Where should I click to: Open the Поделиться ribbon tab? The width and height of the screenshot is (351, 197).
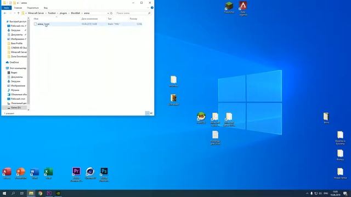[x=33, y=8]
